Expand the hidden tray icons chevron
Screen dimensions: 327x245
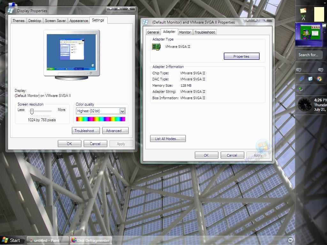pyautogui.click(x=290, y=240)
